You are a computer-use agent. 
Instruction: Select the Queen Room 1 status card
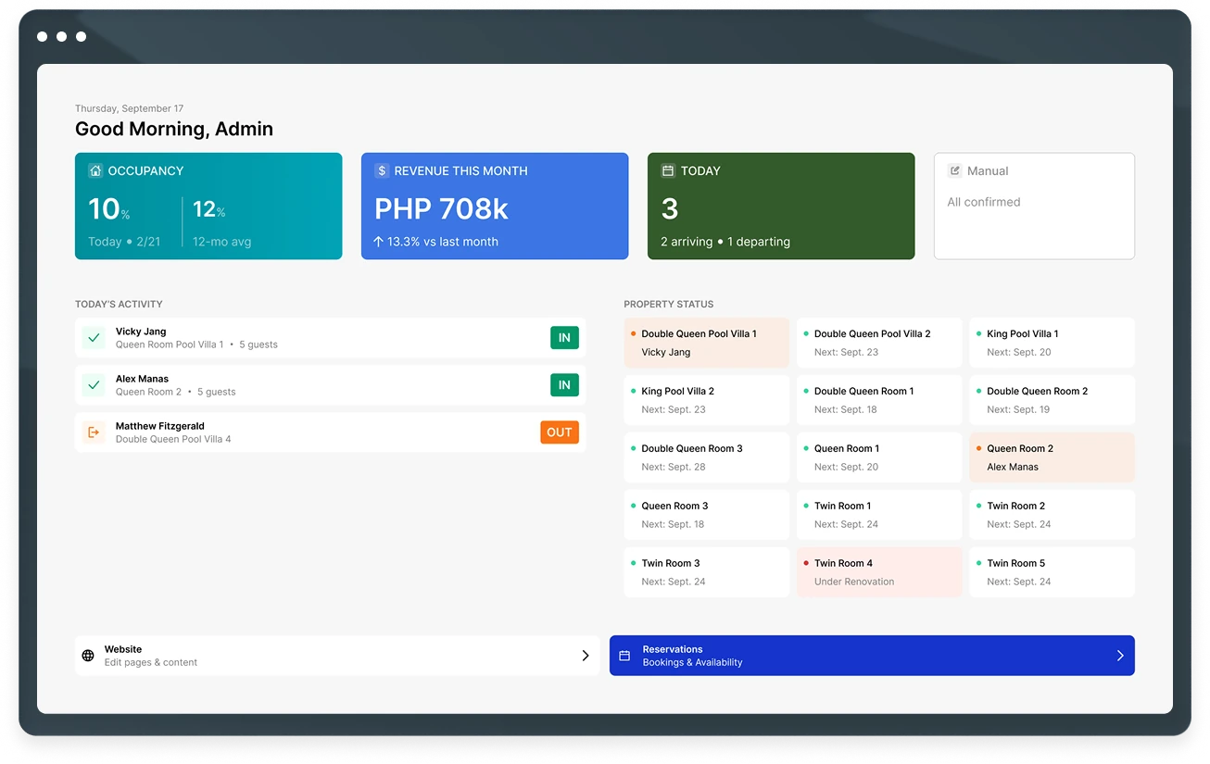[x=879, y=457]
